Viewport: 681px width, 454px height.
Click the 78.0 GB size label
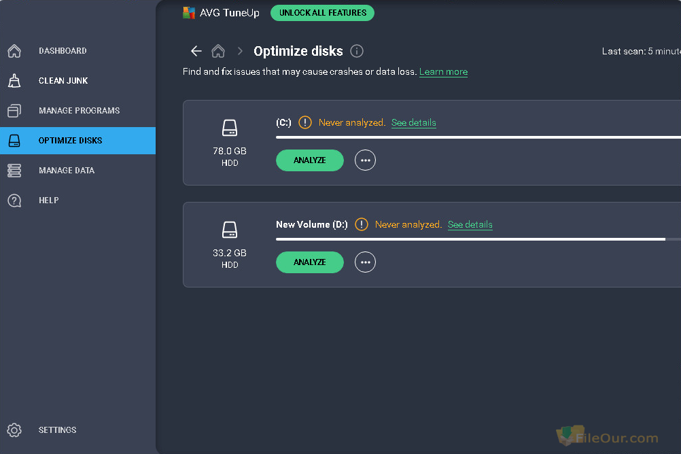point(230,151)
